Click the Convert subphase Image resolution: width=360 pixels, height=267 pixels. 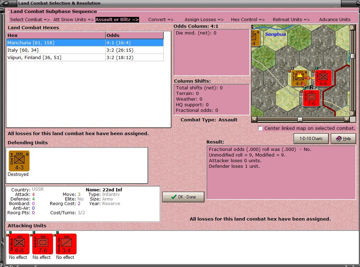[161, 20]
